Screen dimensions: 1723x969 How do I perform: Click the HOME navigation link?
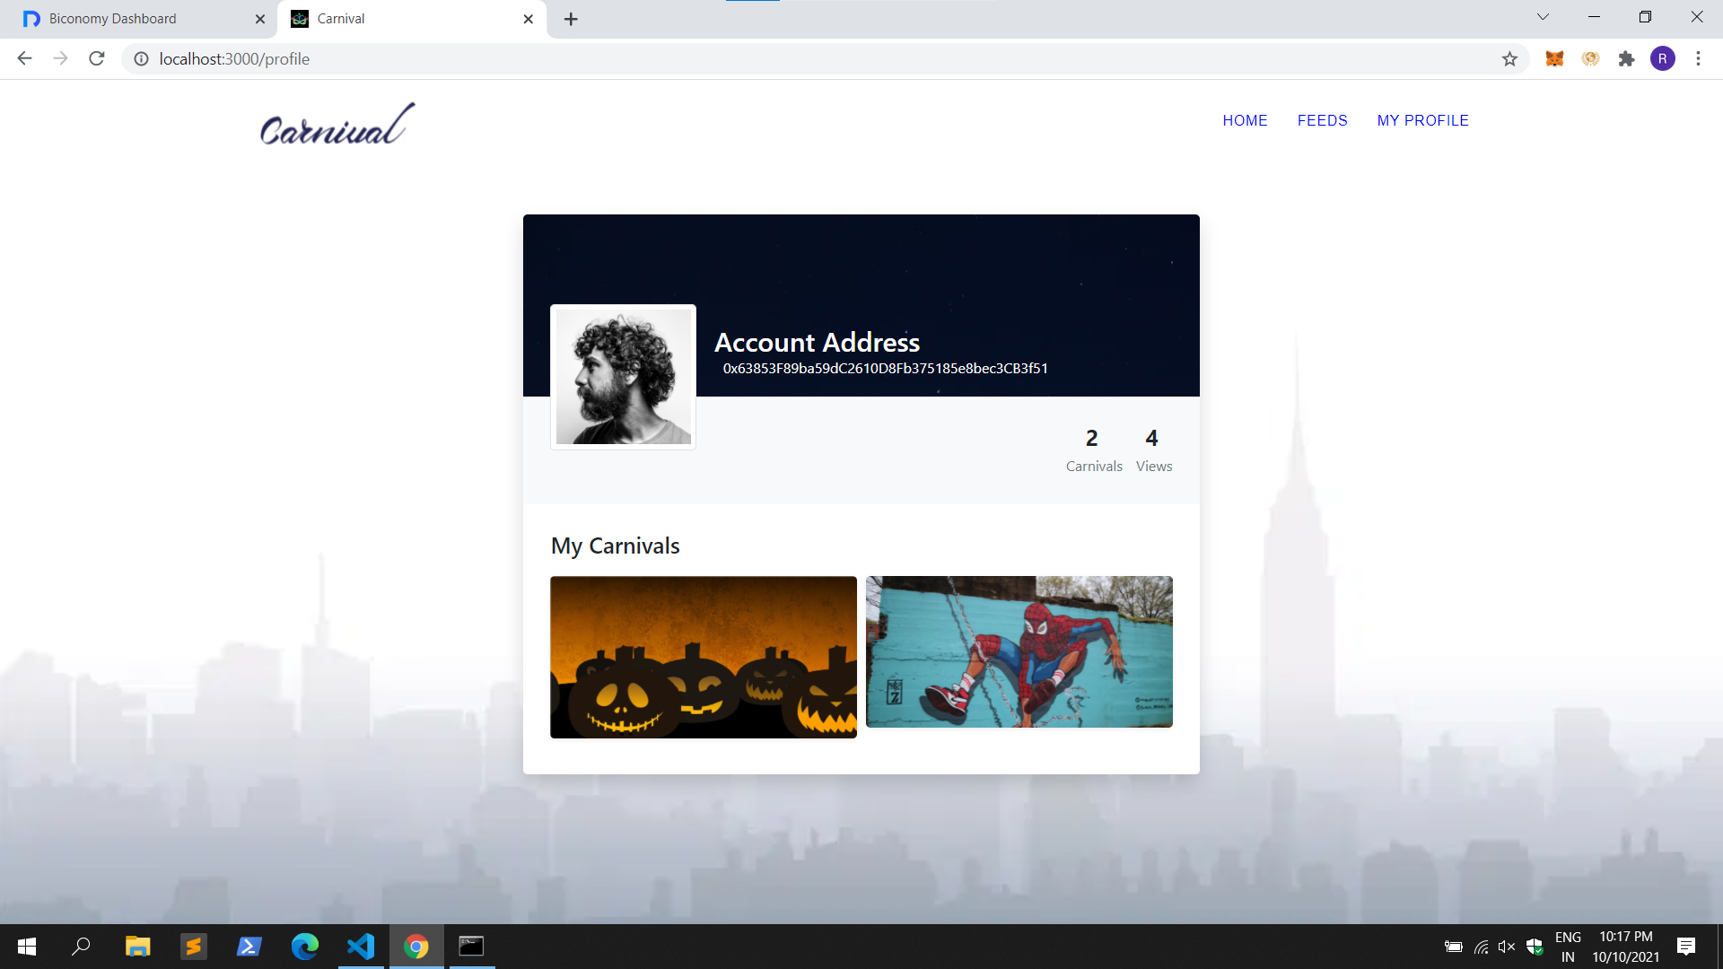1245,119
